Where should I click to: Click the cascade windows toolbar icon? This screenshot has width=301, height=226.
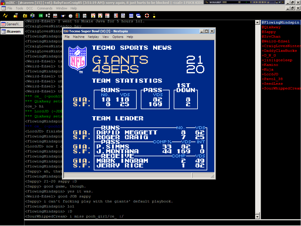[x=138, y=16]
